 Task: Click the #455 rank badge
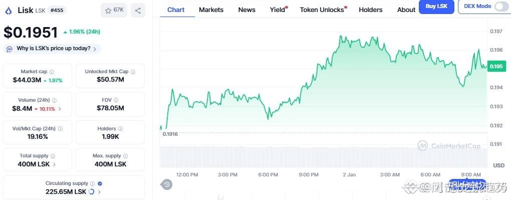point(57,11)
